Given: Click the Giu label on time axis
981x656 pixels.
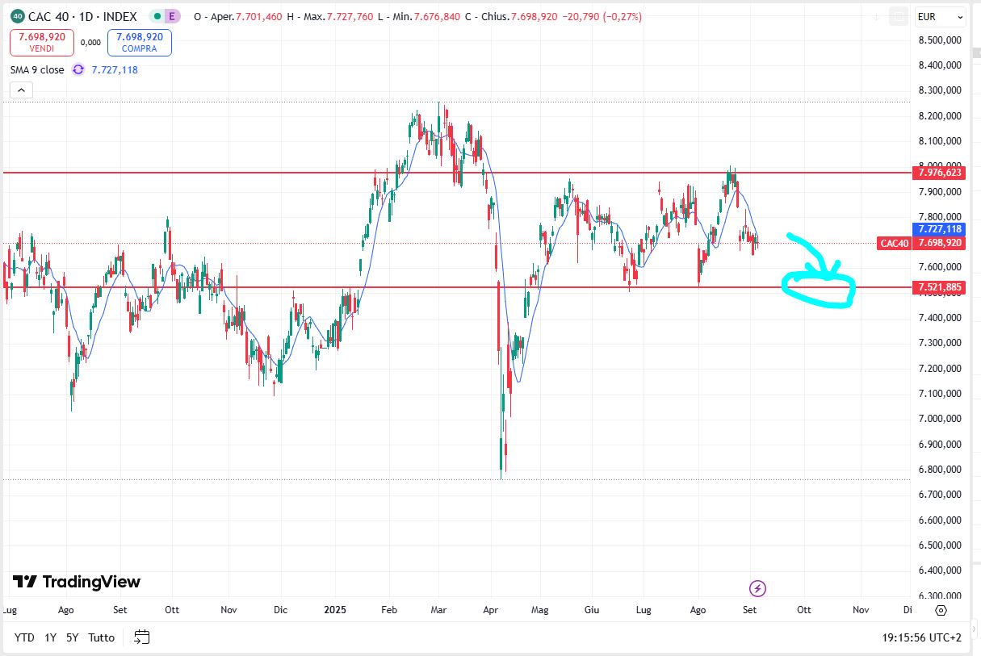Looking at the screenshot, I should (592, 611).
